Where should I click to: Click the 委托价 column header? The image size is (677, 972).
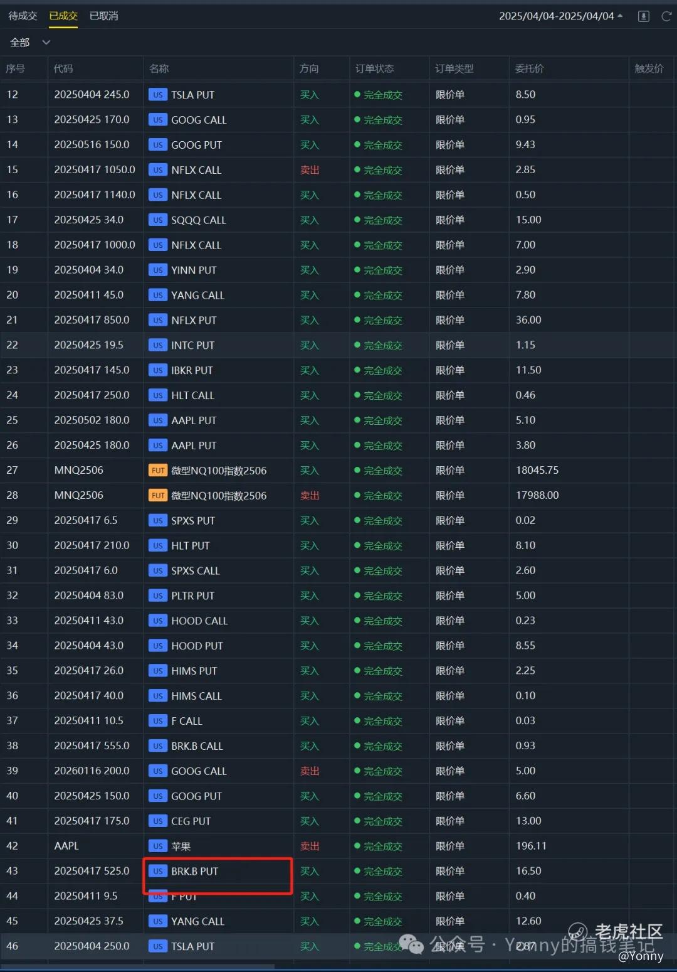(x=530, y=68)
